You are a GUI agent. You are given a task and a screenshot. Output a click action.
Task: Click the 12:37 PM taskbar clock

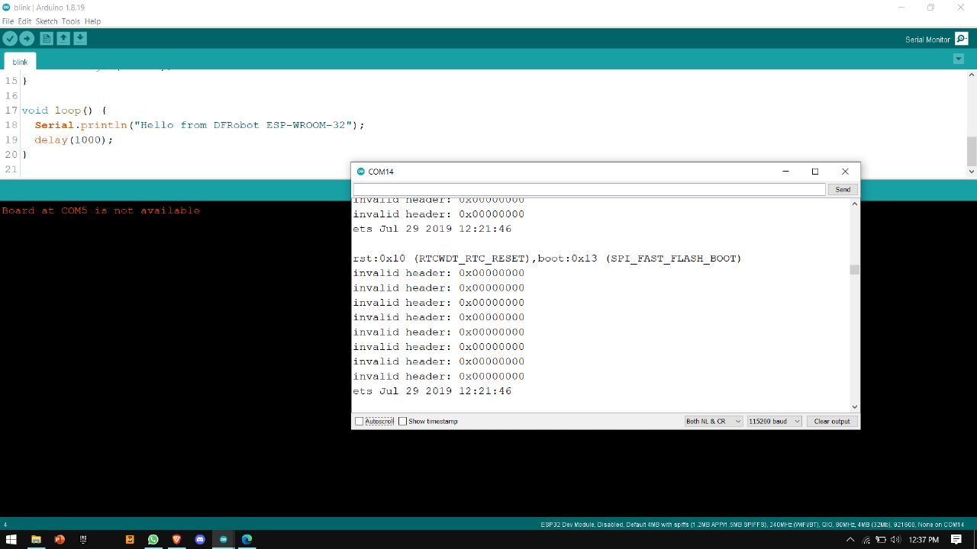[x=924, y=540]
